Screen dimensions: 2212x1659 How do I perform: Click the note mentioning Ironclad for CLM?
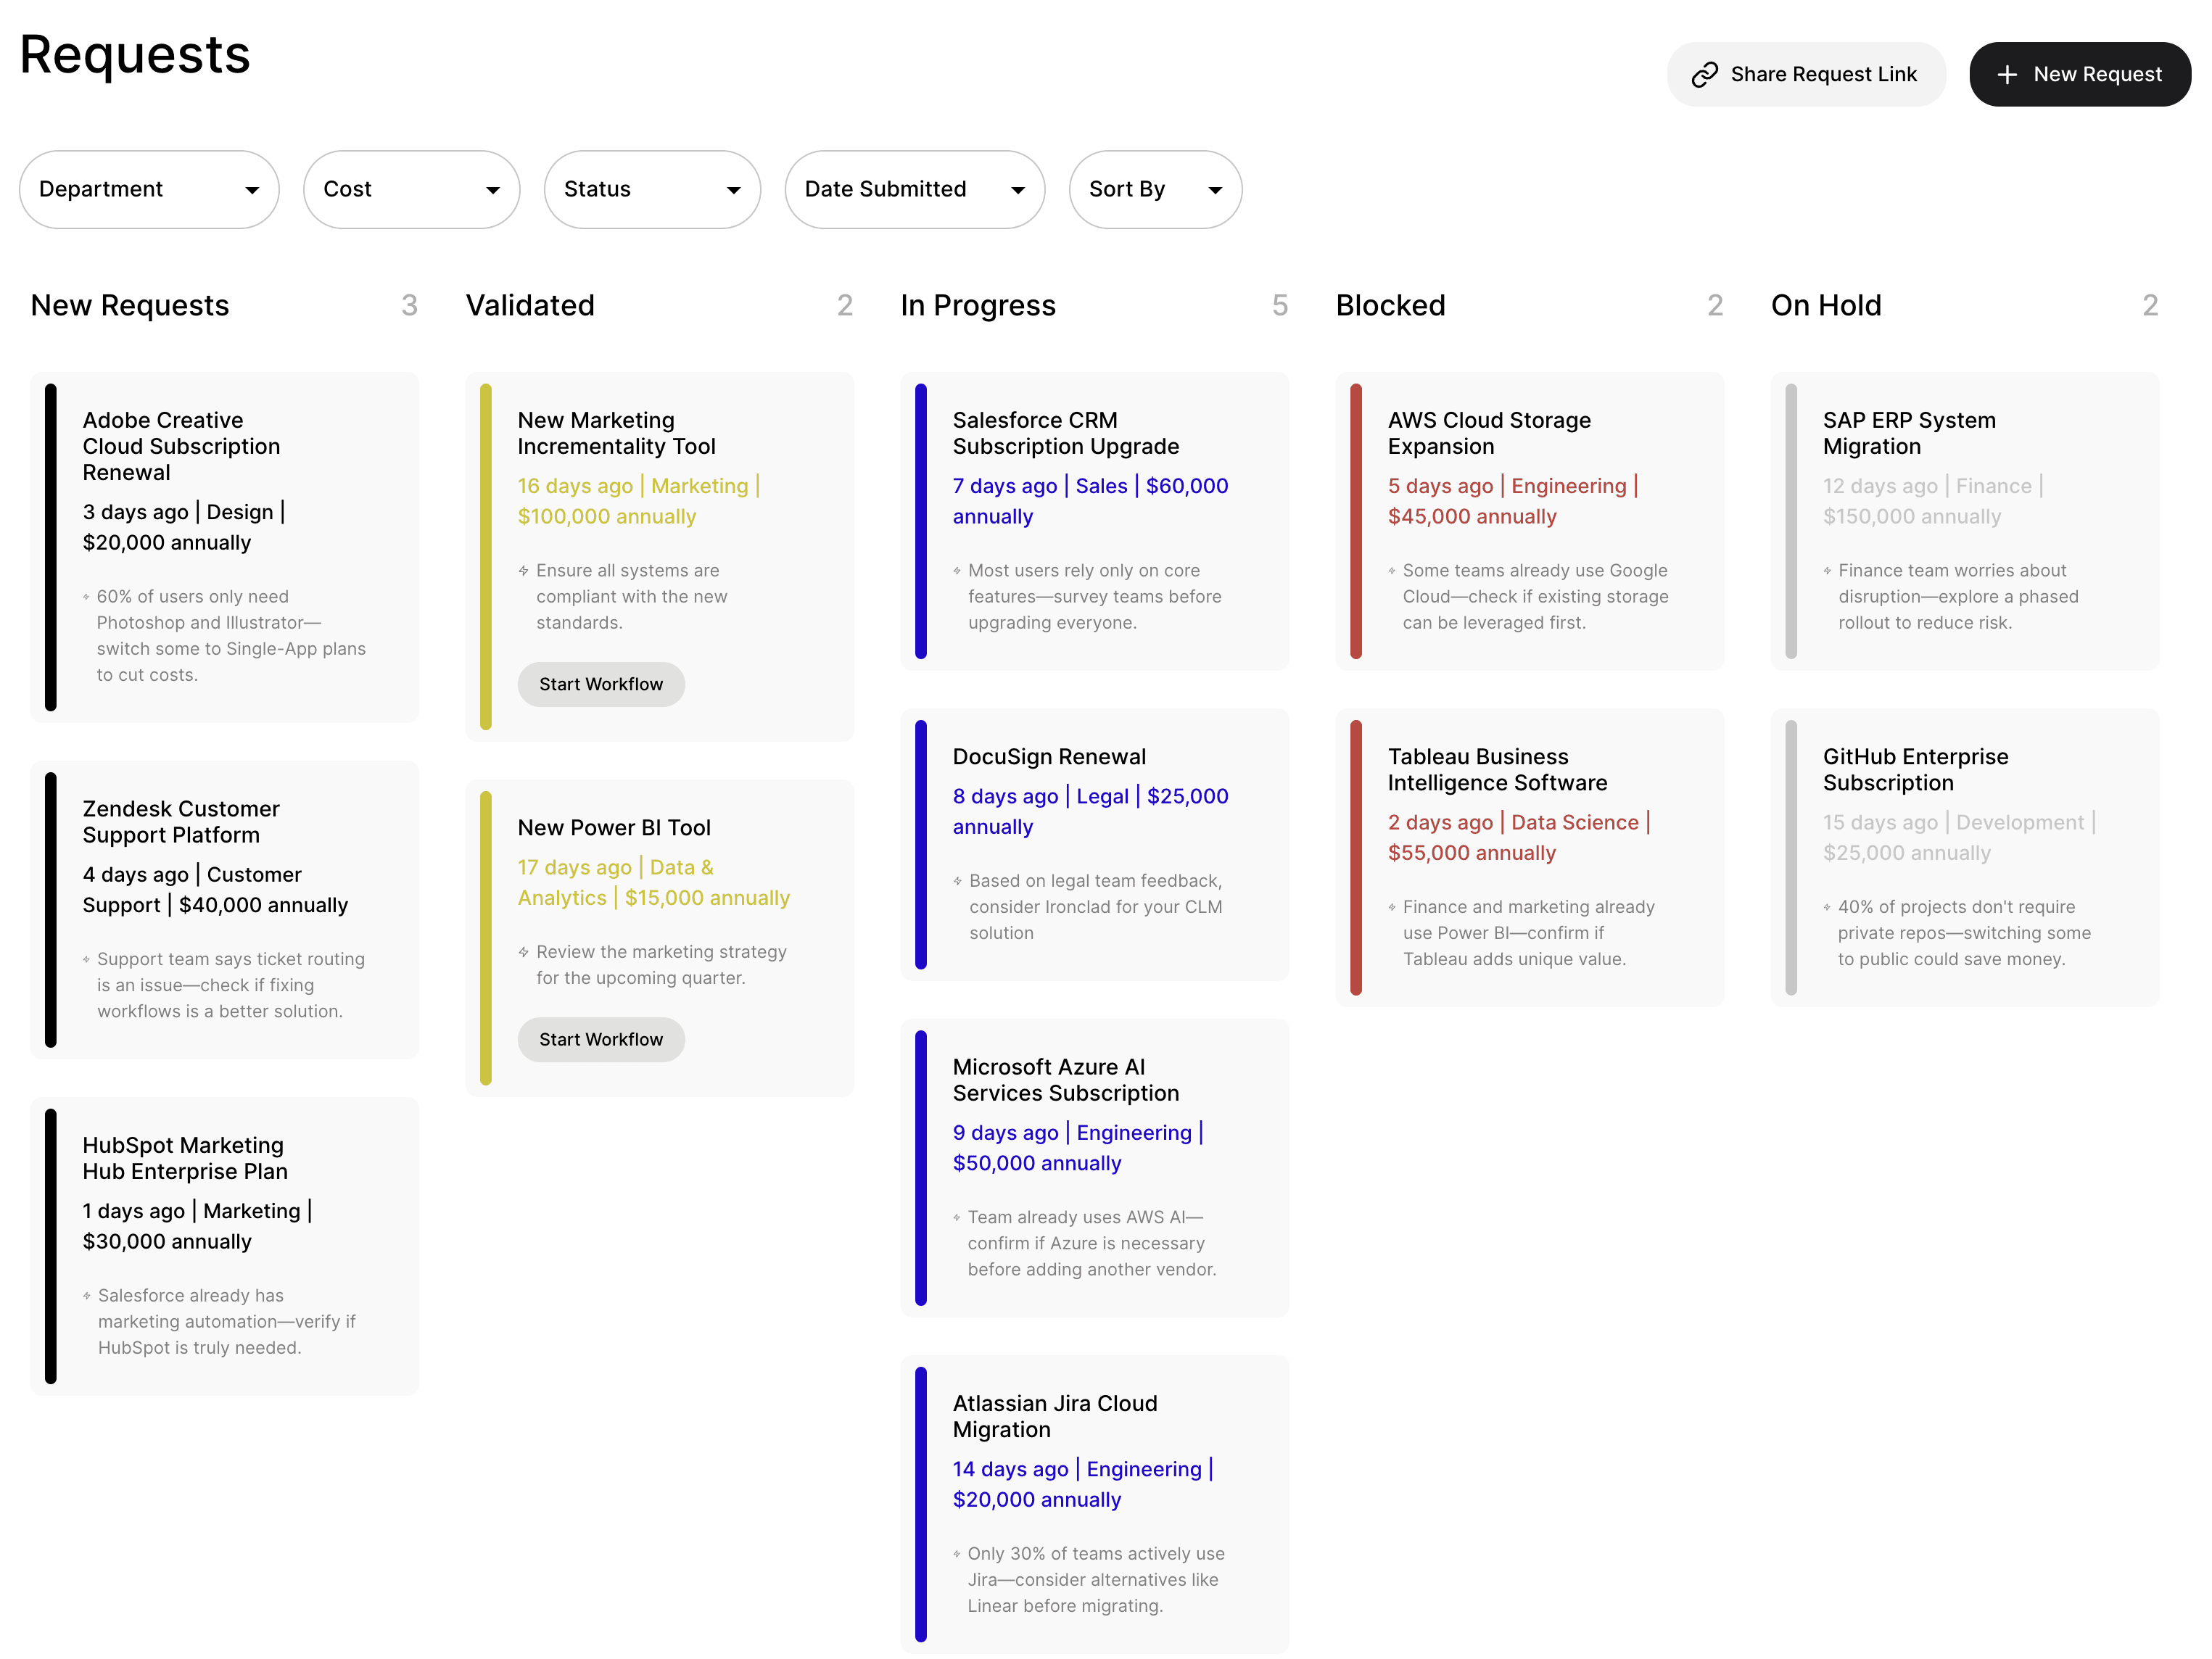1095,907
